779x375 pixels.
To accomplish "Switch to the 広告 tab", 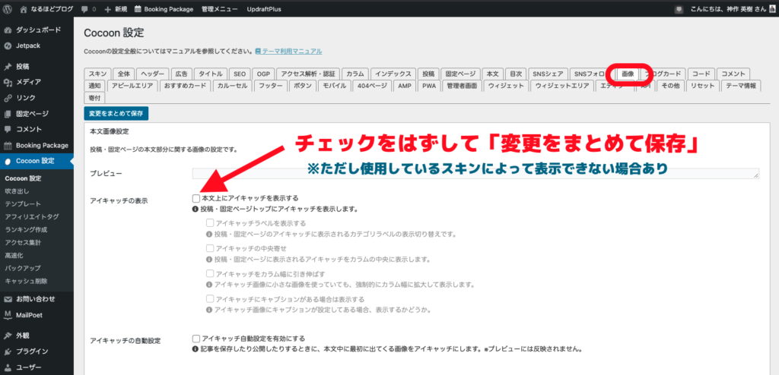I will pos(181,74).
